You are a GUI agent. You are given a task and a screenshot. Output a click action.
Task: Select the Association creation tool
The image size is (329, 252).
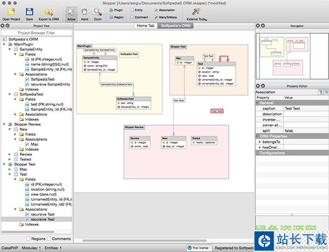click(x=166, y=9)
